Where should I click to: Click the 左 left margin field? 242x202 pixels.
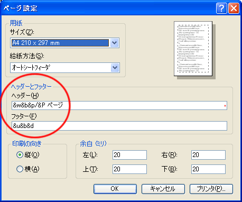(x=129, y=155)
